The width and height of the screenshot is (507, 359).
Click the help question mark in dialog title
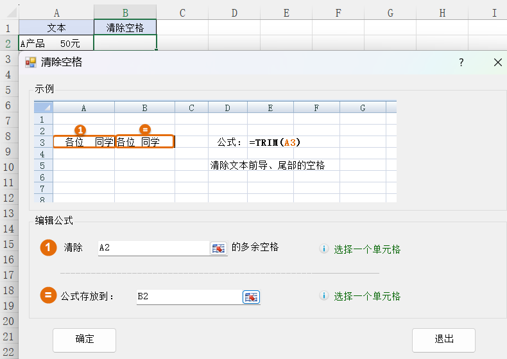click(x=461, y=62)
